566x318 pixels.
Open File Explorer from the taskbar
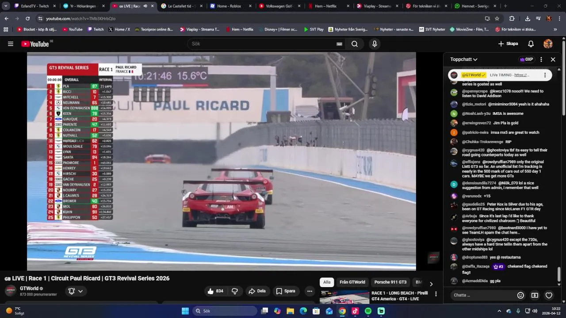[291, 311]
